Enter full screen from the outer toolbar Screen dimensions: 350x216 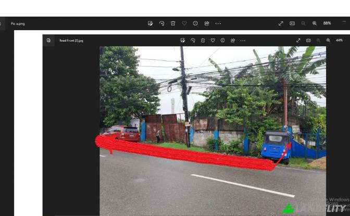281,23
